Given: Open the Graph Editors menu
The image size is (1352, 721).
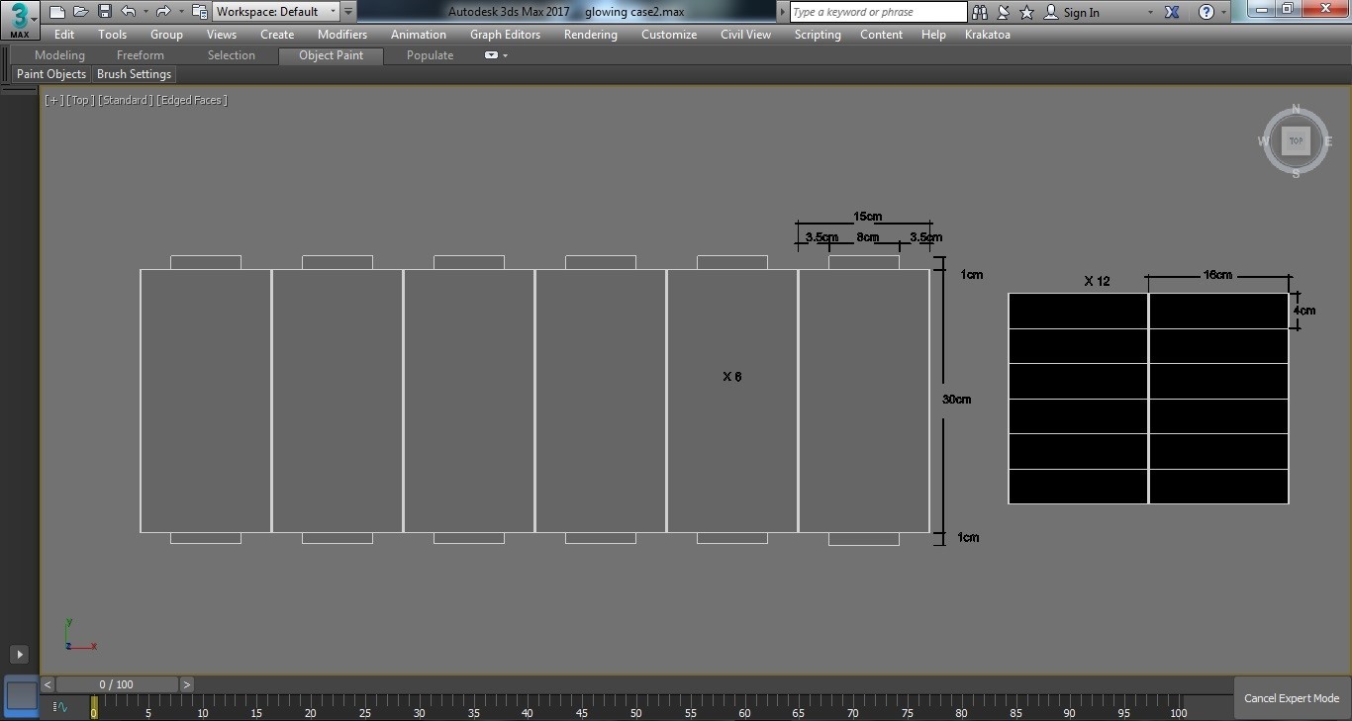Looking at the screenshot, I should 506,35.
